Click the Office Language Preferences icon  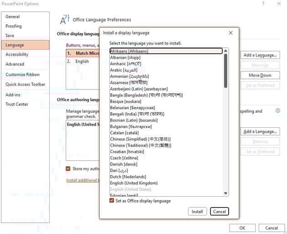(65, 19)
